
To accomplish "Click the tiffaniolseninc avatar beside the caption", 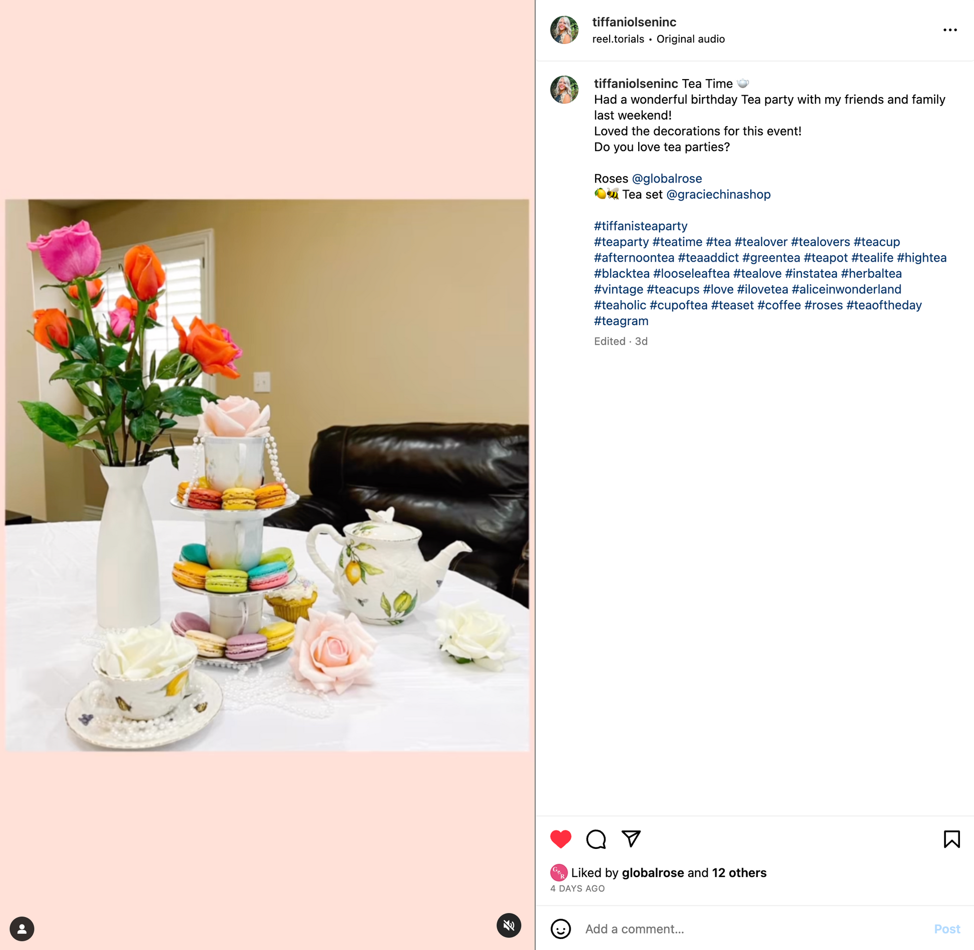I will click(564, 90).
